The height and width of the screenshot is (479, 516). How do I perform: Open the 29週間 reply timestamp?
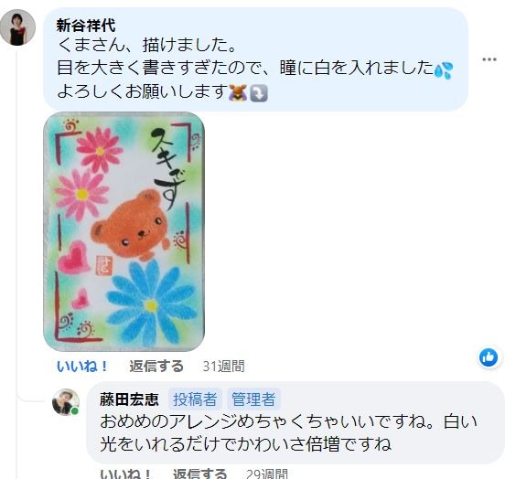pyautogui.click(x=267, y=474)
